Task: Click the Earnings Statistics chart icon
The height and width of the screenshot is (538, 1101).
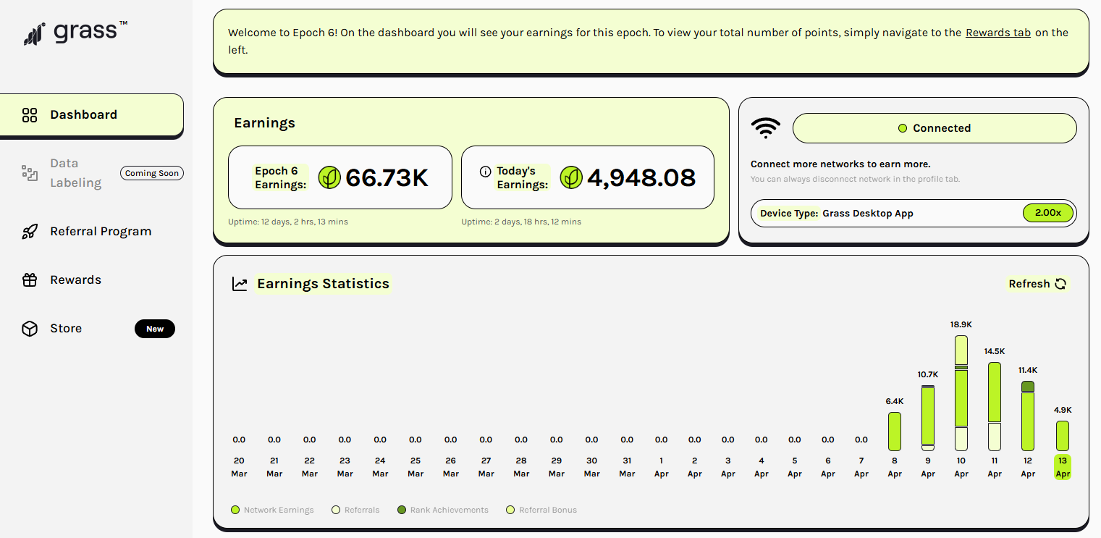Action: coord(240,284)
